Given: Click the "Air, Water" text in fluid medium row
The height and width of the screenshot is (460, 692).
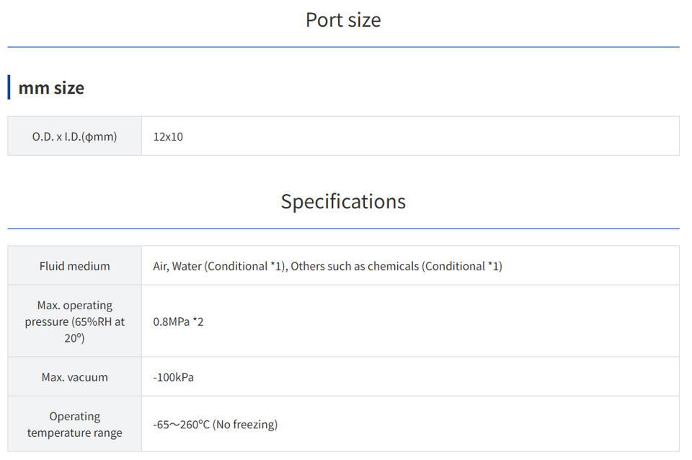Looking at the screenshot, I should coord(177,266).
